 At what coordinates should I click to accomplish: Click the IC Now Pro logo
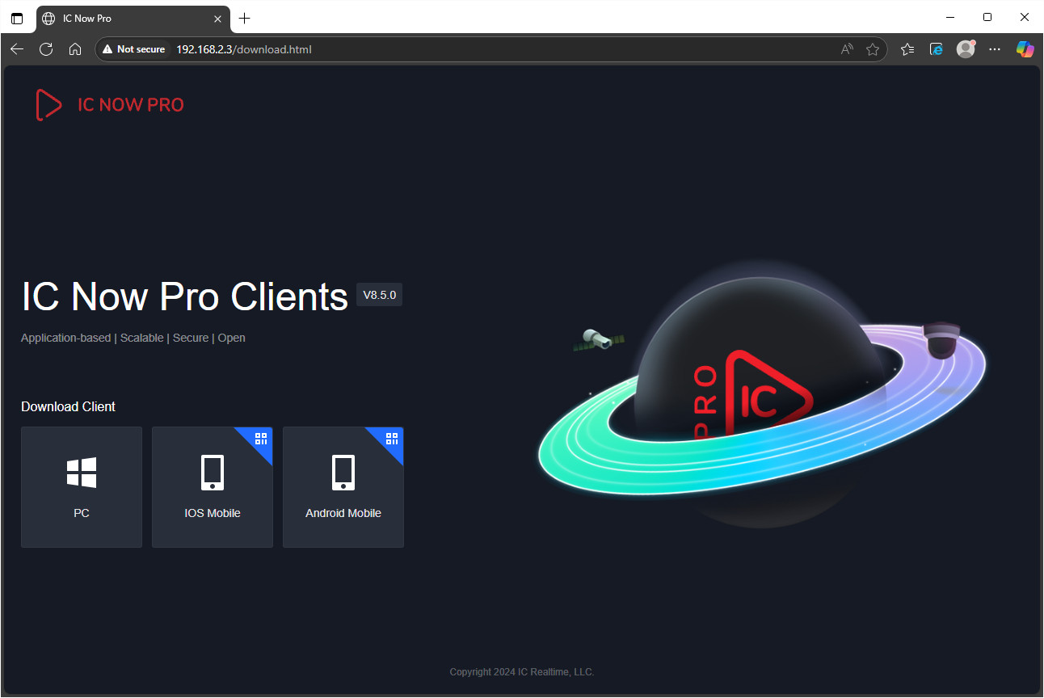(x=110, y=105)
